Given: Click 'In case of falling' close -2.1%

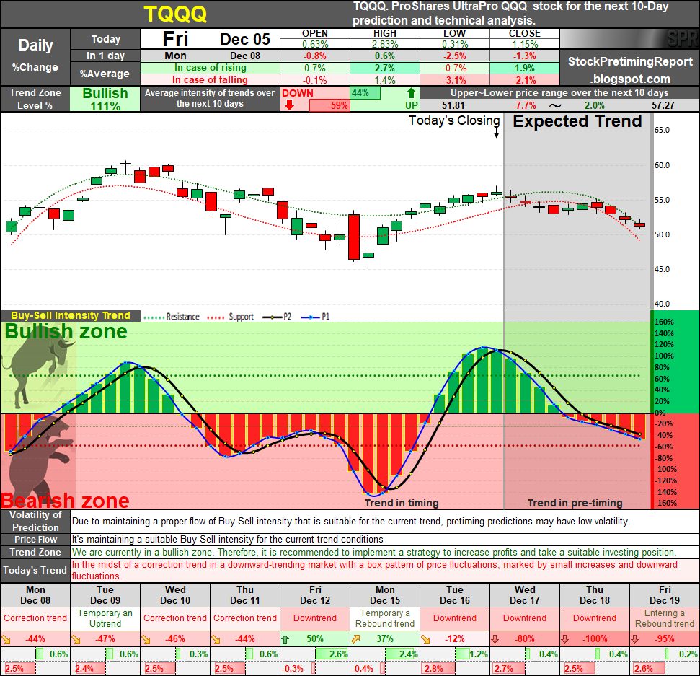Looking at the screenshot, I should [x=525, y=80].
